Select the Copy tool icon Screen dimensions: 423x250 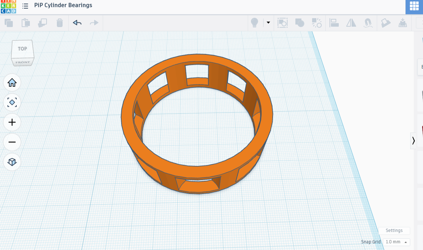(x=9, y=23)
